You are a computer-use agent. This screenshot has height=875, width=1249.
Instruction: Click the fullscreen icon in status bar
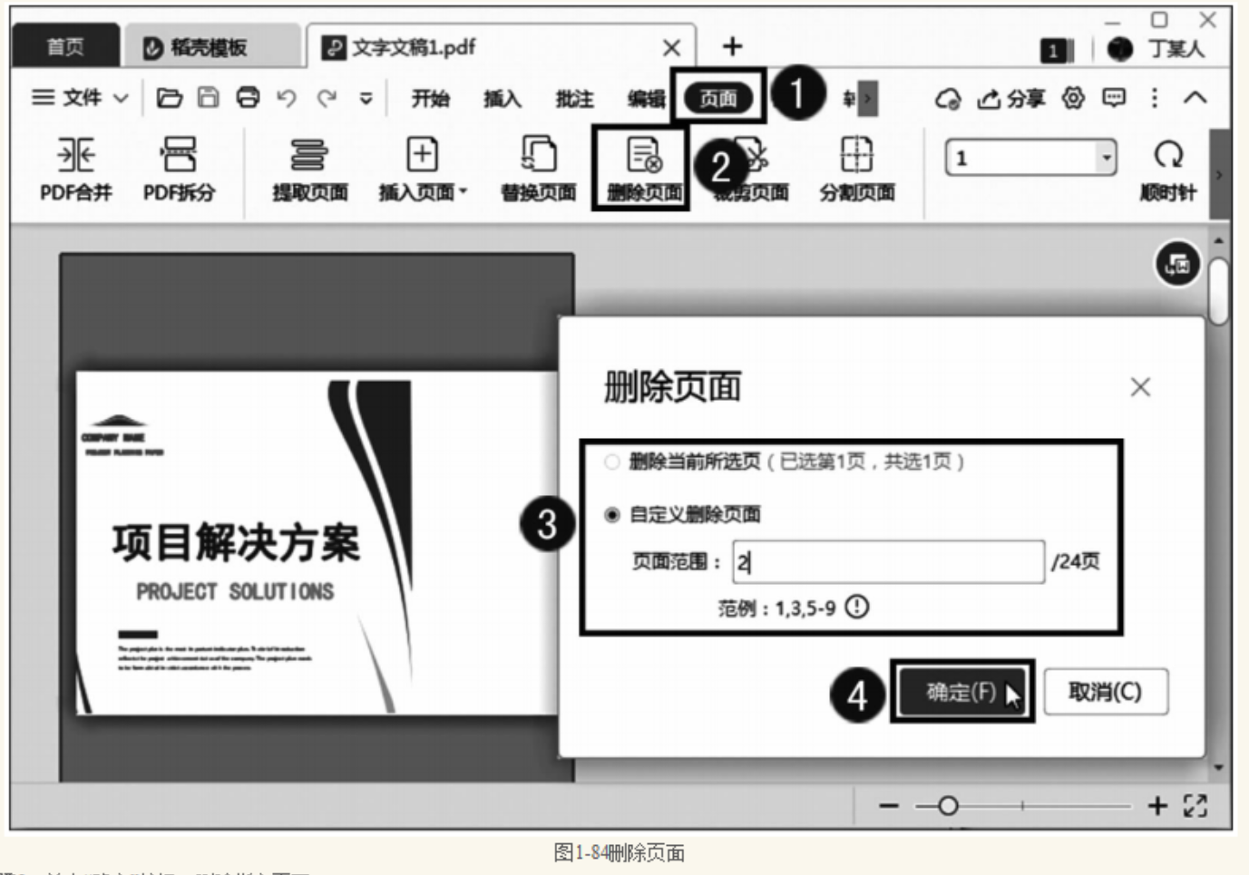1195,805
